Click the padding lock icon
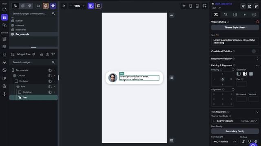 (223, 79)
